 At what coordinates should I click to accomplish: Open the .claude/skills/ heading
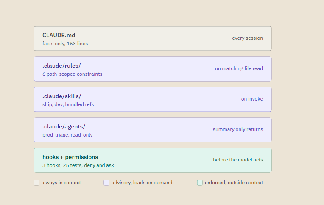point(62,96)
